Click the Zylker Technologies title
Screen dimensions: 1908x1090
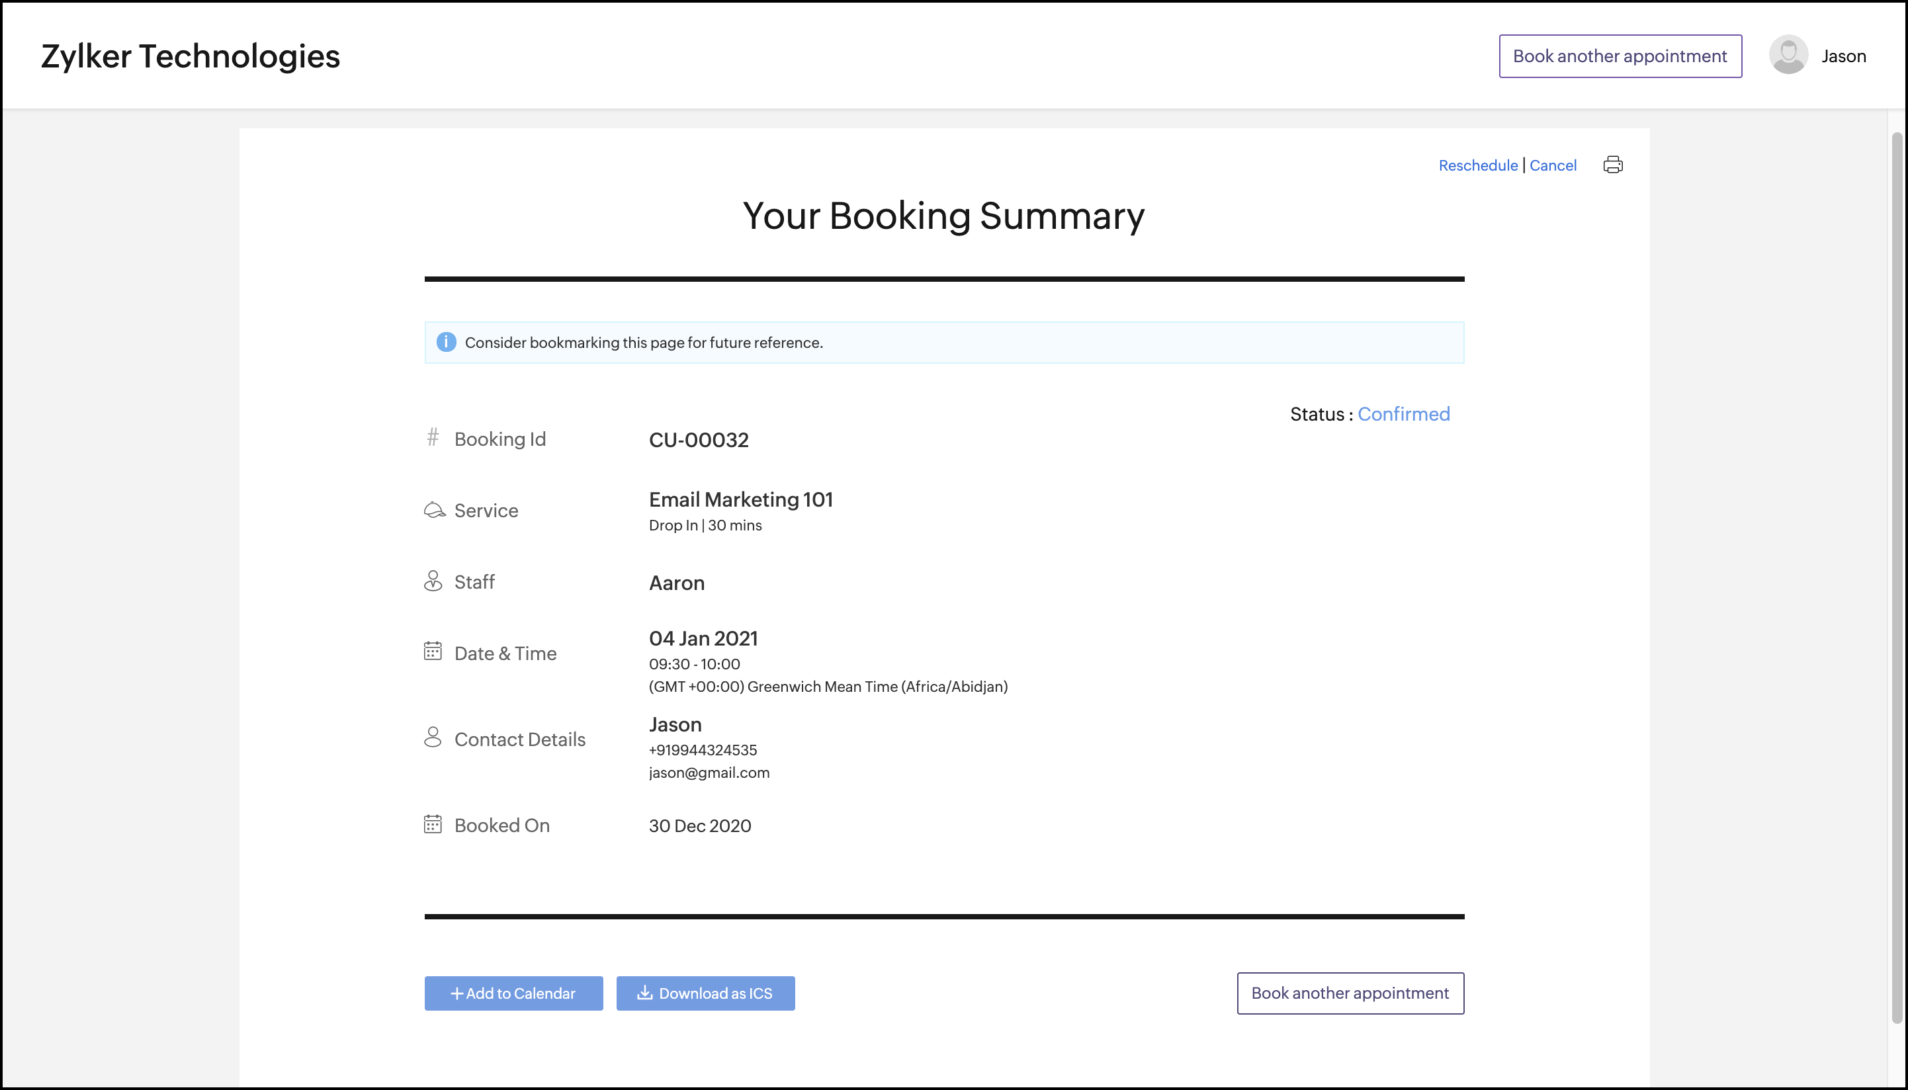click(190, 56)
